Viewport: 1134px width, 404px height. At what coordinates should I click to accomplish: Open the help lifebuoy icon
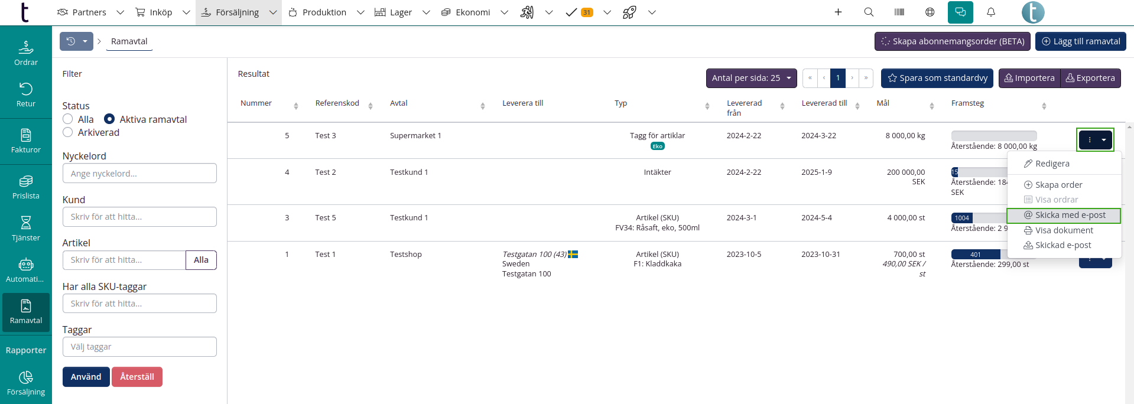[930, 12]
